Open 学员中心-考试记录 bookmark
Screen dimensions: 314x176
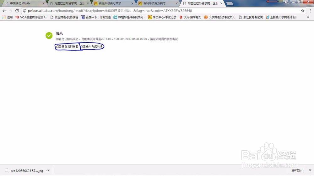[162, 17]
